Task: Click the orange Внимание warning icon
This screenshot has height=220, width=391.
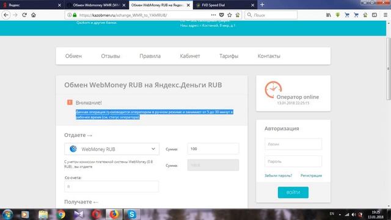Action: (x=70, y=102)
